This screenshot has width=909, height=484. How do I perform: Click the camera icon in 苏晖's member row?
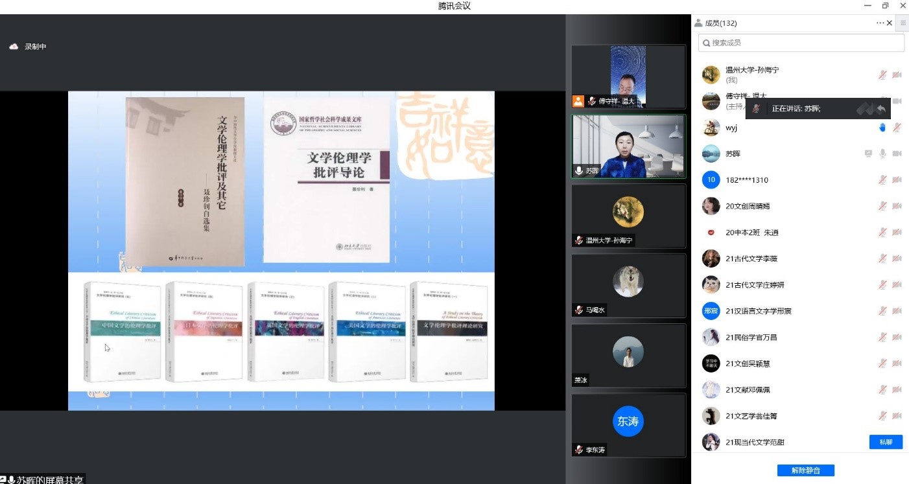[897, 154]
